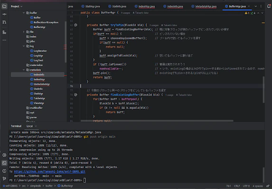Image resolution: width=272 pixels, height=189 pixels.
Task: Click the terminal command prompt input
Action: [x=84, y=180]
